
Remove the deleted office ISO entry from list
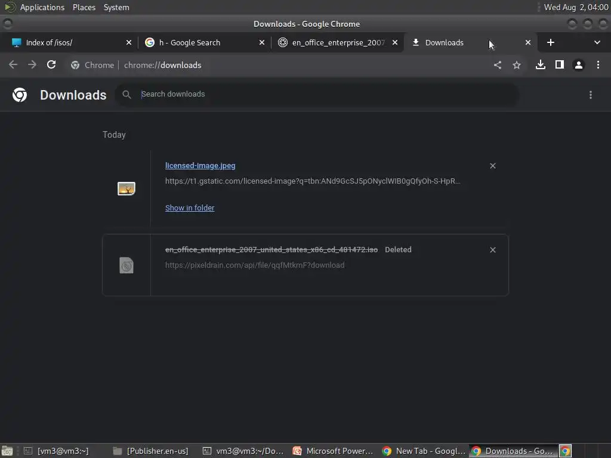coord(492,250)
